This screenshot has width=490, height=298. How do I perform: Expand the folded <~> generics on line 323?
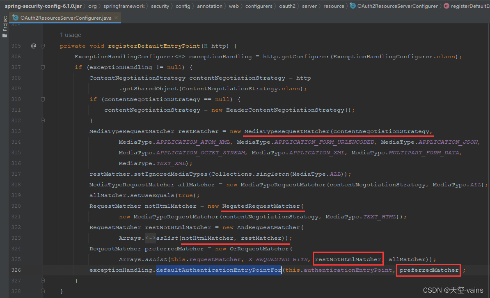point(150,238)
